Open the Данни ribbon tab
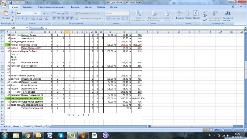Viewport: 247px width, 139px height. click(88, 7)
